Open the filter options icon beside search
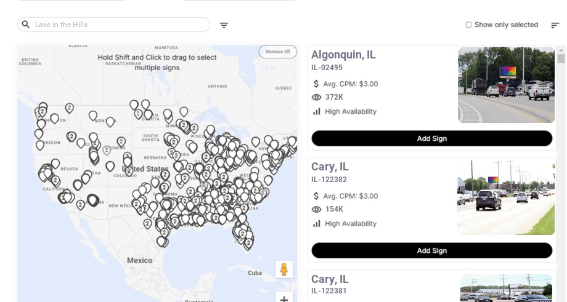567x302 pixels. click(x=224, y=25)
